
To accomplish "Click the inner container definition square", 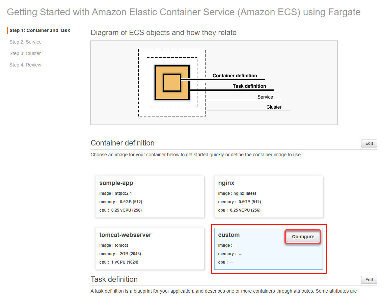I will 172,83.
